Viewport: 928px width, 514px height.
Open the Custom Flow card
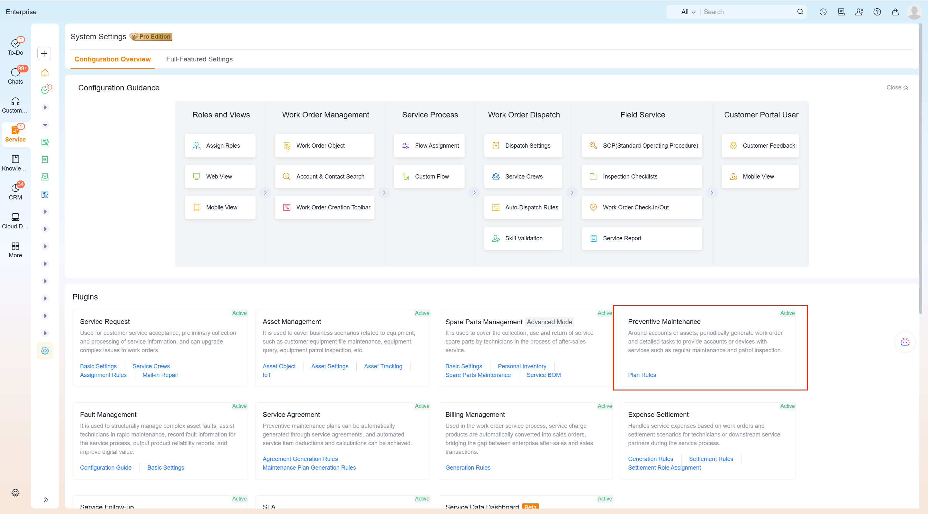429,177
